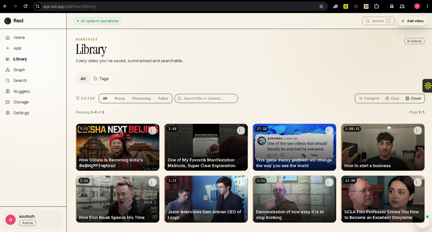Click the Add video button

pos(412,21)
